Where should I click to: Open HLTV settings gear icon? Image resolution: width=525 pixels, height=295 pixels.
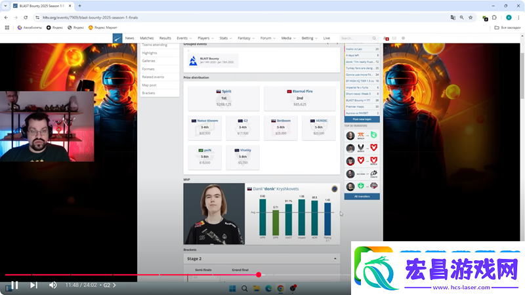[403, 38]
